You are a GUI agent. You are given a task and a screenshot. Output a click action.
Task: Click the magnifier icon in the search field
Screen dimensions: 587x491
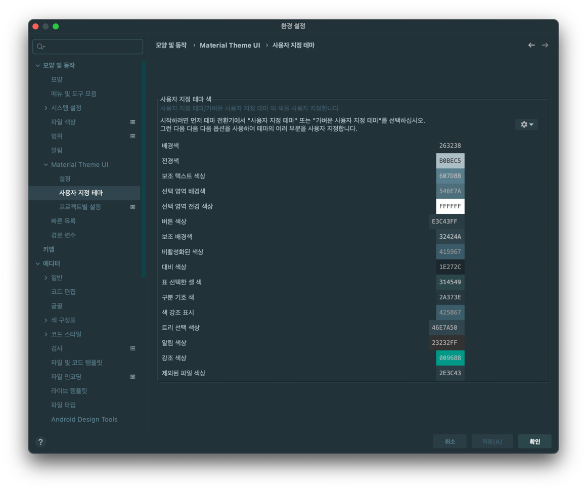(40, 47)
